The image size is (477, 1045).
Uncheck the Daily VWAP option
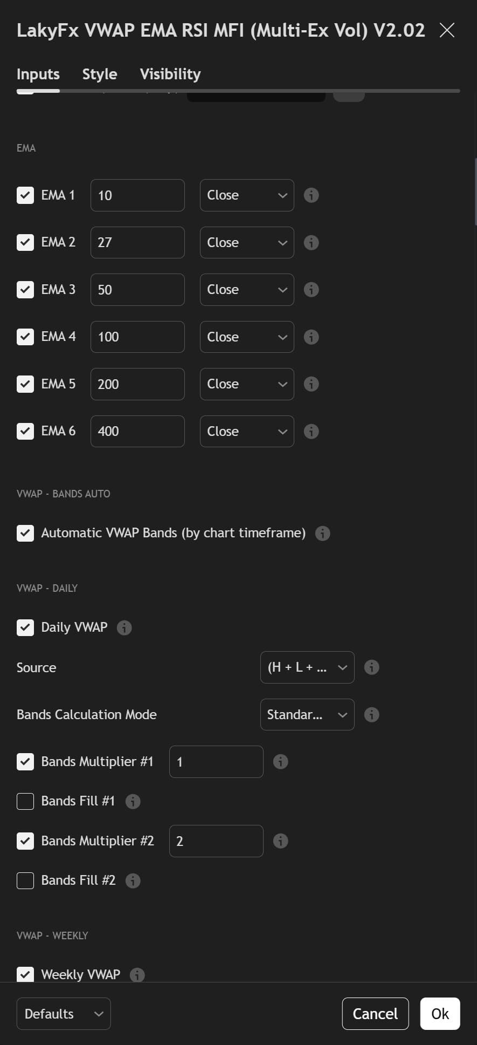pyautogui.click(x=25, y=627)
